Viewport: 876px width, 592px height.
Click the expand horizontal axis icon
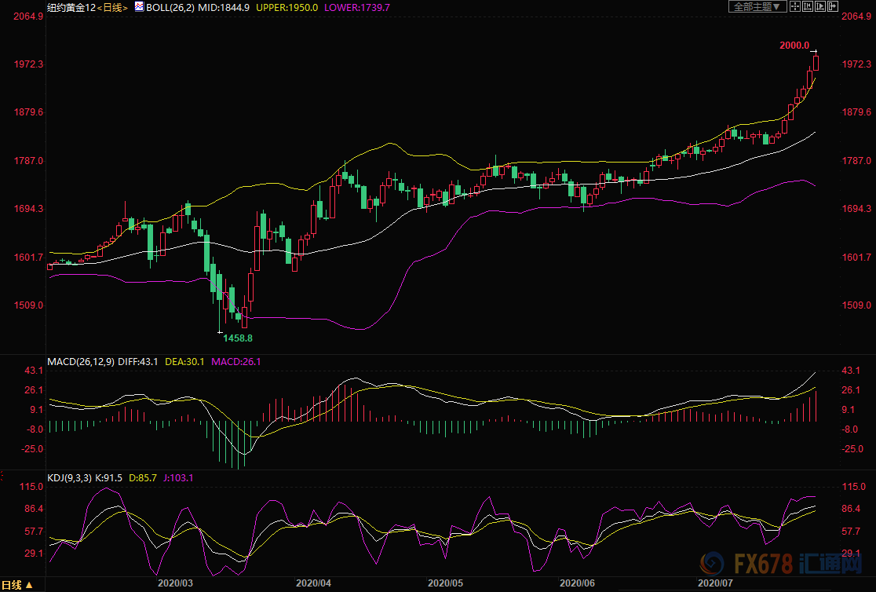click(820, 6)
